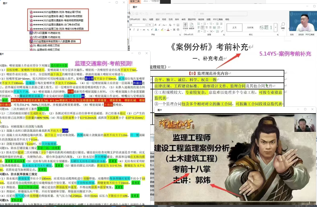Image resolution: width=317 pixels, height=207 pixels.
Task: Select the font color button
Action: 168,29
